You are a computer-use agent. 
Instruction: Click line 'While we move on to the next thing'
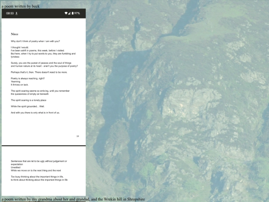[x=36, y=171]
